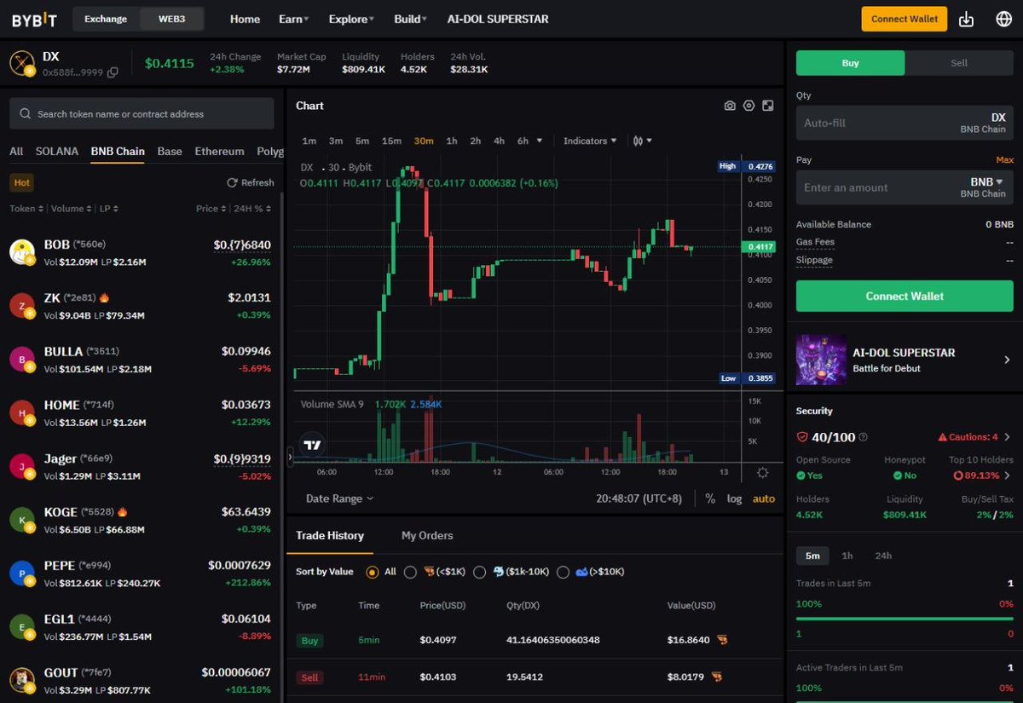
Task: Click the TradingView logo on chart
Action: [313, 445]
